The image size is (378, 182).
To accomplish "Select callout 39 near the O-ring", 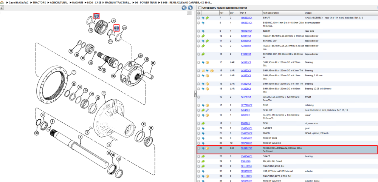I will coord(36,133).
